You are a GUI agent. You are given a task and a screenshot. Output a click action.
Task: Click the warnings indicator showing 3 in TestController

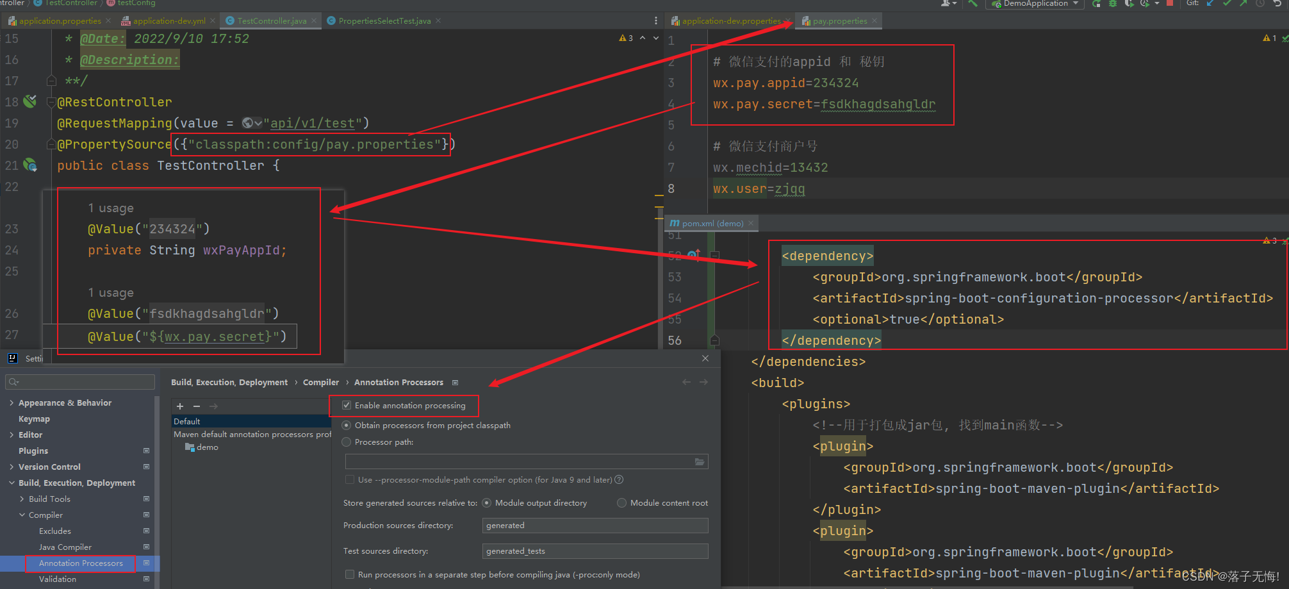click(626, 38)
